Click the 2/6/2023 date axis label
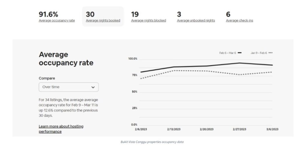Screen dimensions: 299x146 [140, 129]
